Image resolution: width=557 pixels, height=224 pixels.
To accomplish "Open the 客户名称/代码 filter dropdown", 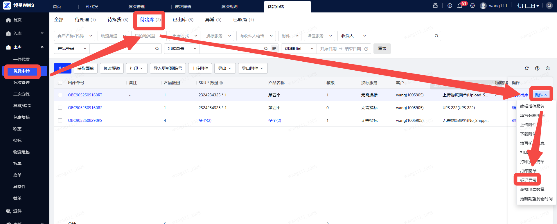I will [75, 36].
